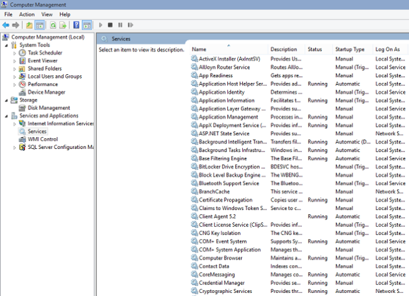Click the Up one level folder icon
The image size is (409, 296).
point(29,25)
